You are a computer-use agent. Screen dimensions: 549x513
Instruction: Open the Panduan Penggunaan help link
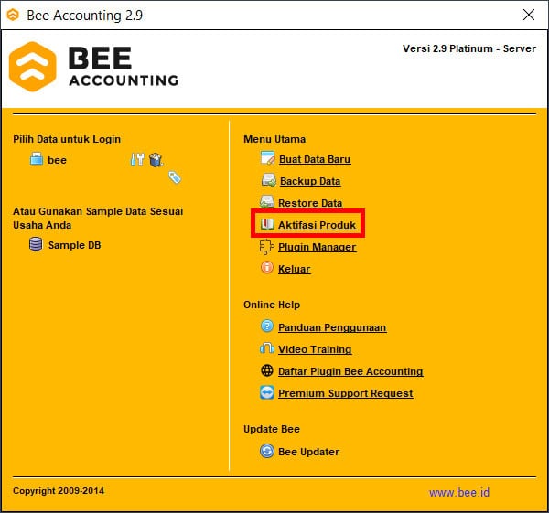332,327
